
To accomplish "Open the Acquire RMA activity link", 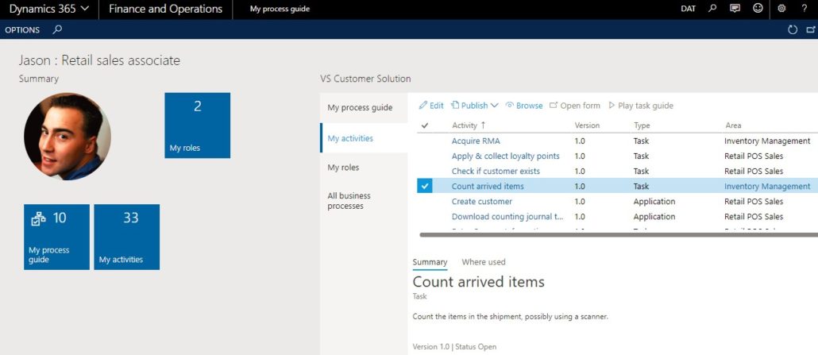I will [476, 141].
